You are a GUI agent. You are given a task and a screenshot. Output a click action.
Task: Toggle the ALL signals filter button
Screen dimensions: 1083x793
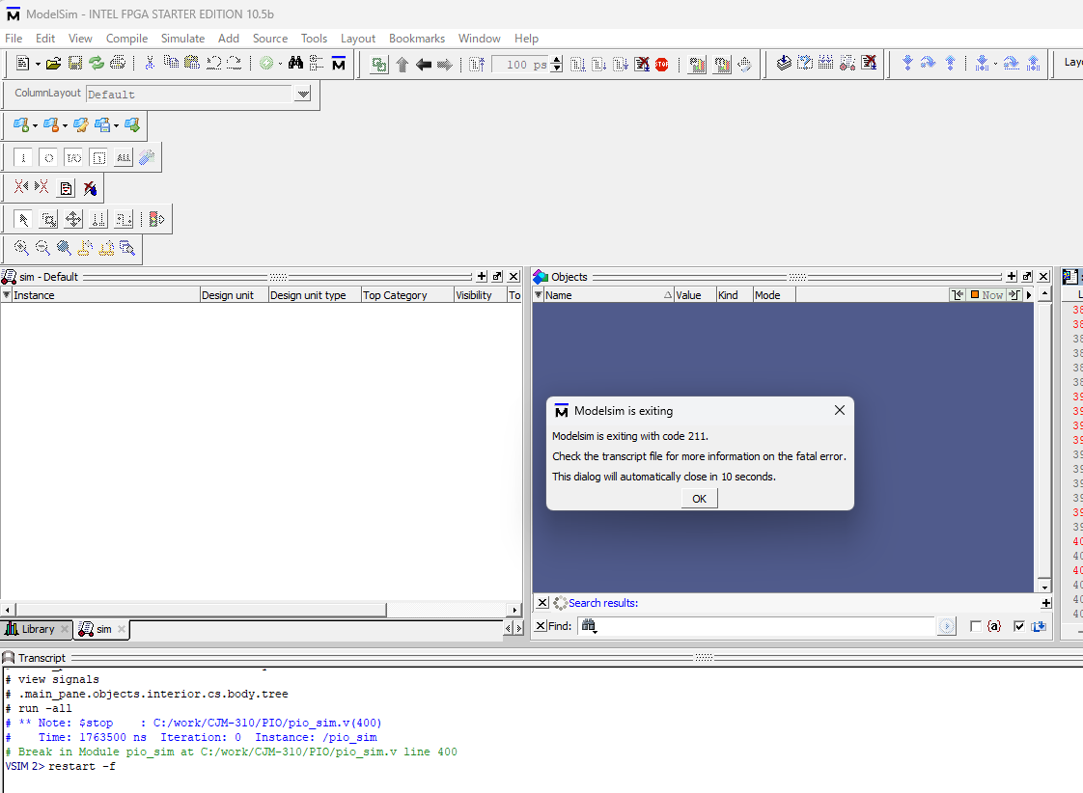[x=124, y=158]
